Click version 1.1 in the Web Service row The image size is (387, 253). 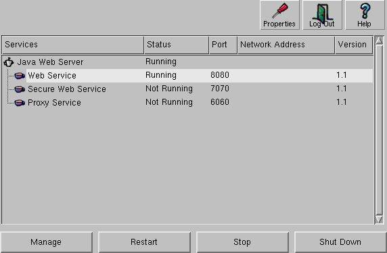[342, 75]
